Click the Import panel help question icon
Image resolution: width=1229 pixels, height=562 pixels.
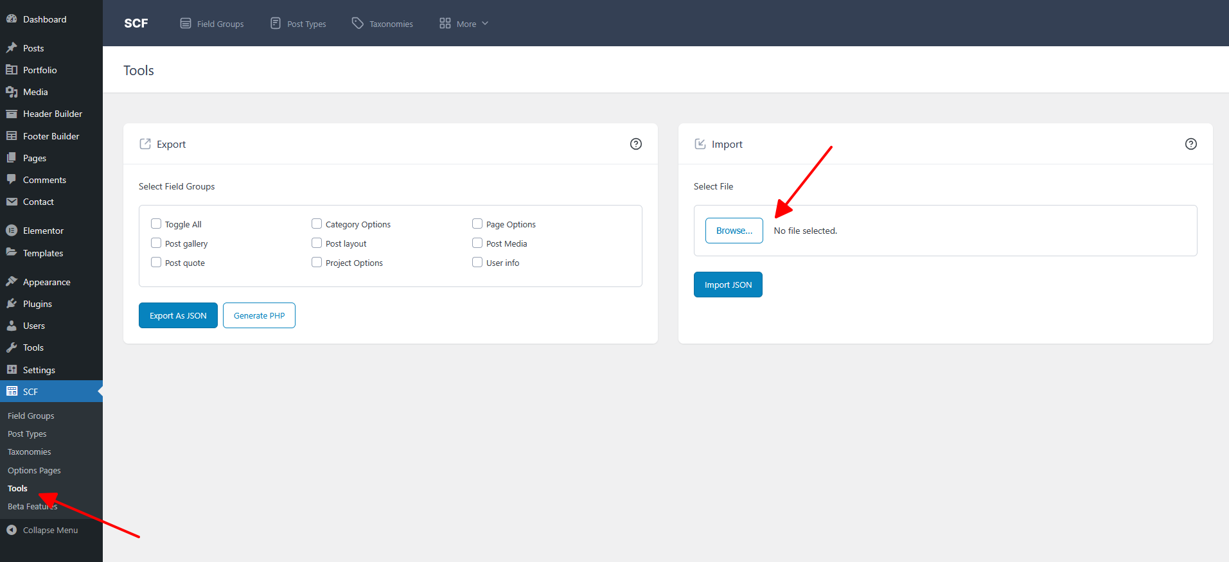pyautogui.click(x=1190, y=144)
